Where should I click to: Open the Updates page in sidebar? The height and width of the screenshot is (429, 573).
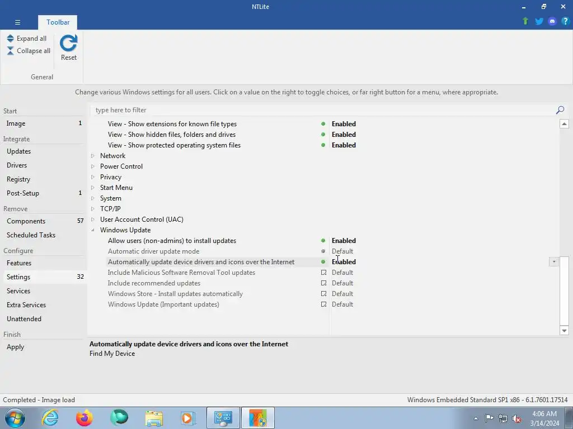[x=44, y=151]
